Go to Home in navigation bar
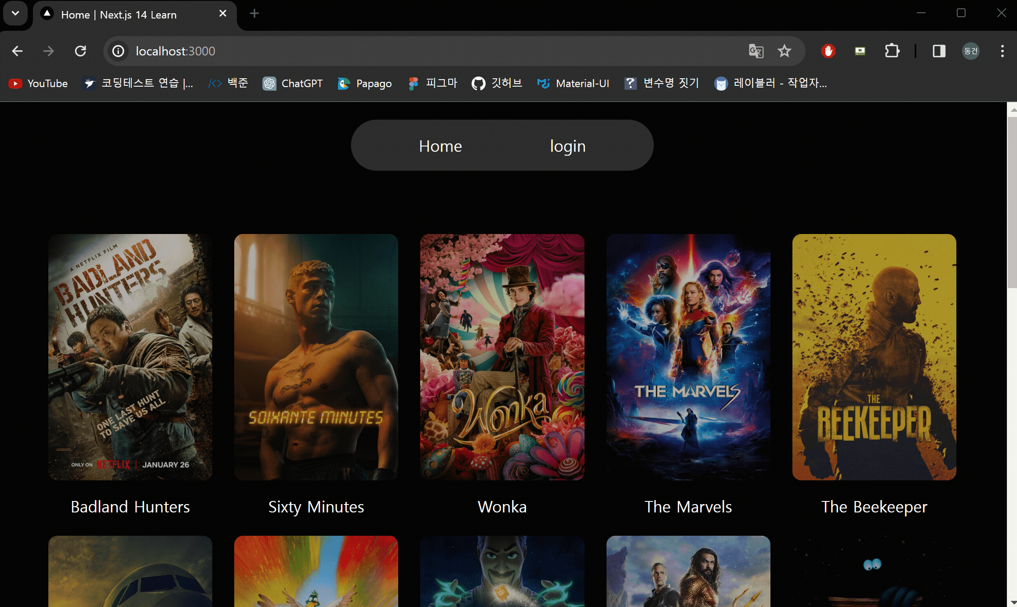The width and height of the screenshot is (1017, 607). 440,146
